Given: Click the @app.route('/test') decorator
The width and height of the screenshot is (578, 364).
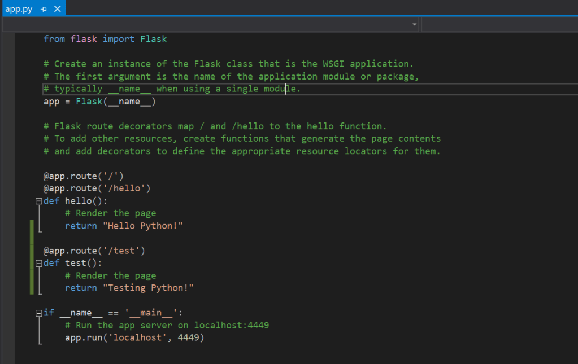Looking at the screenshot, I should click(94, 251).
